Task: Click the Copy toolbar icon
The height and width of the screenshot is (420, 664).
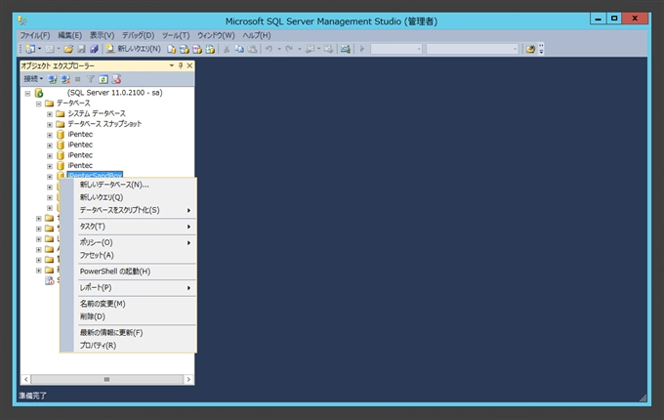Action: (x=239, y=49)
